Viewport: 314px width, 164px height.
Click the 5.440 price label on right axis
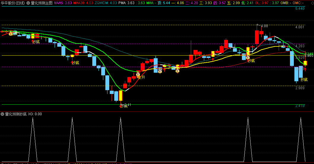[x=300, y=9]
